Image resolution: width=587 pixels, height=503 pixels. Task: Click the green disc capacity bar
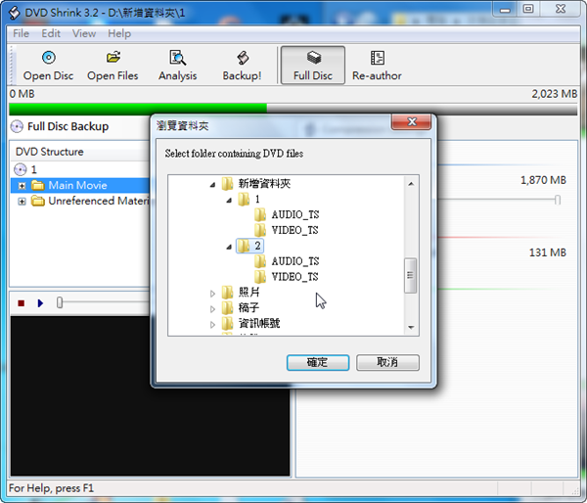138,109
